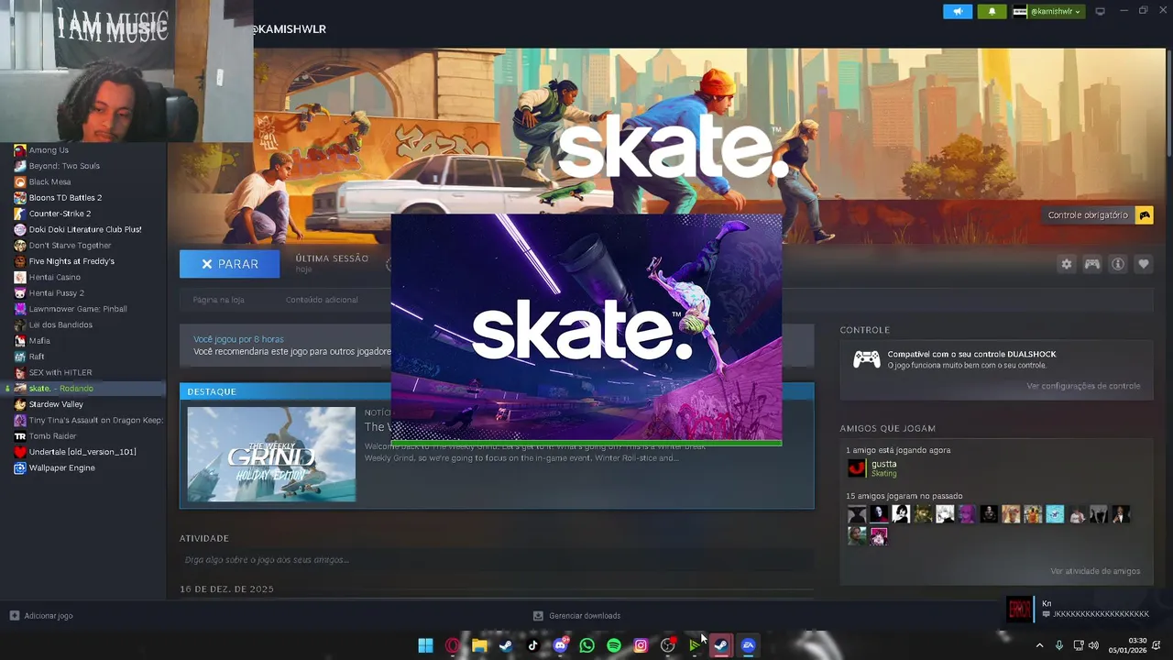Click Ver atividade de amigos link
This screenshot has height=660, width=1173.
[1095, 571]
